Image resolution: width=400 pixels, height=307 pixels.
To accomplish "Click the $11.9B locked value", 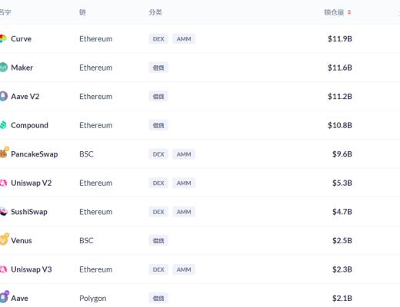I will (x=340, y=39).
